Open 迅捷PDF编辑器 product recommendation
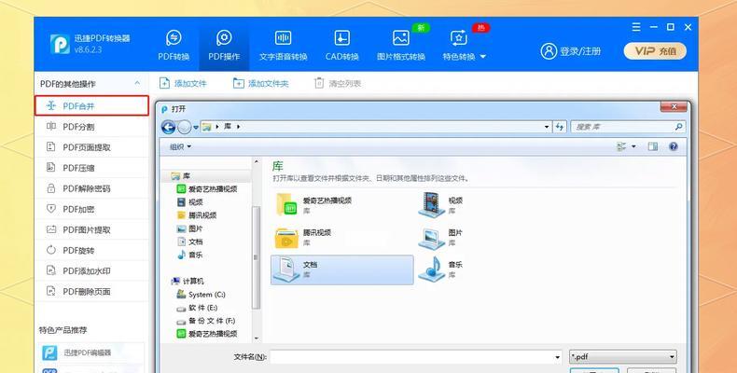 91,352
